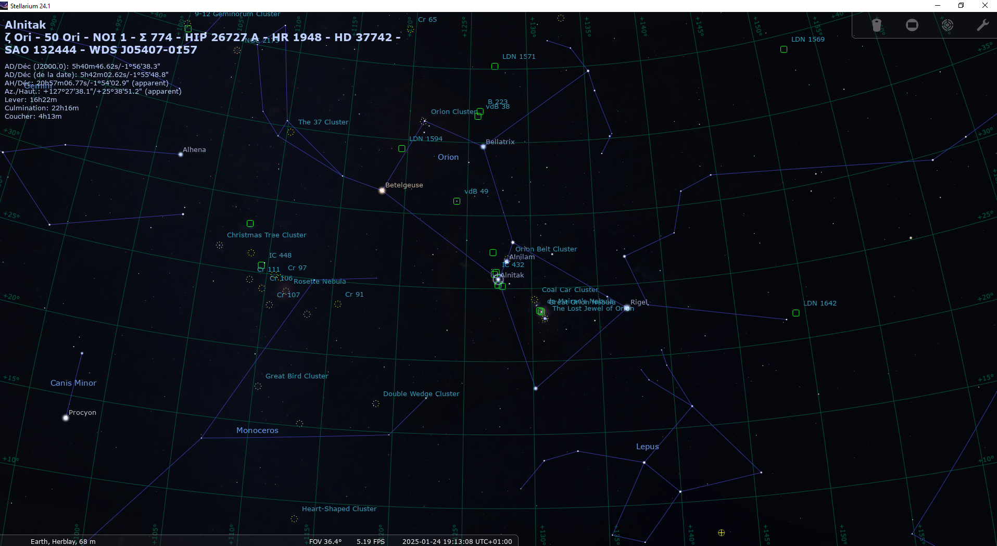Select the LDN 1594 nebula marker
997x546 pixels.
[x=401, y=148]
